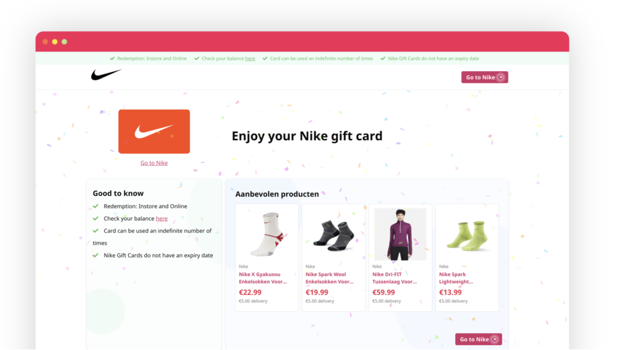Open the balance 'here' link in top banner
Screen dimensions: 619x350
point(250,59)
